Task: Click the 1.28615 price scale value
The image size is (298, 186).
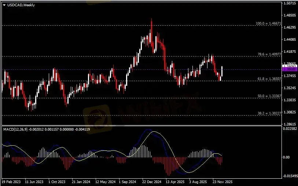Action: click(290, 124)
